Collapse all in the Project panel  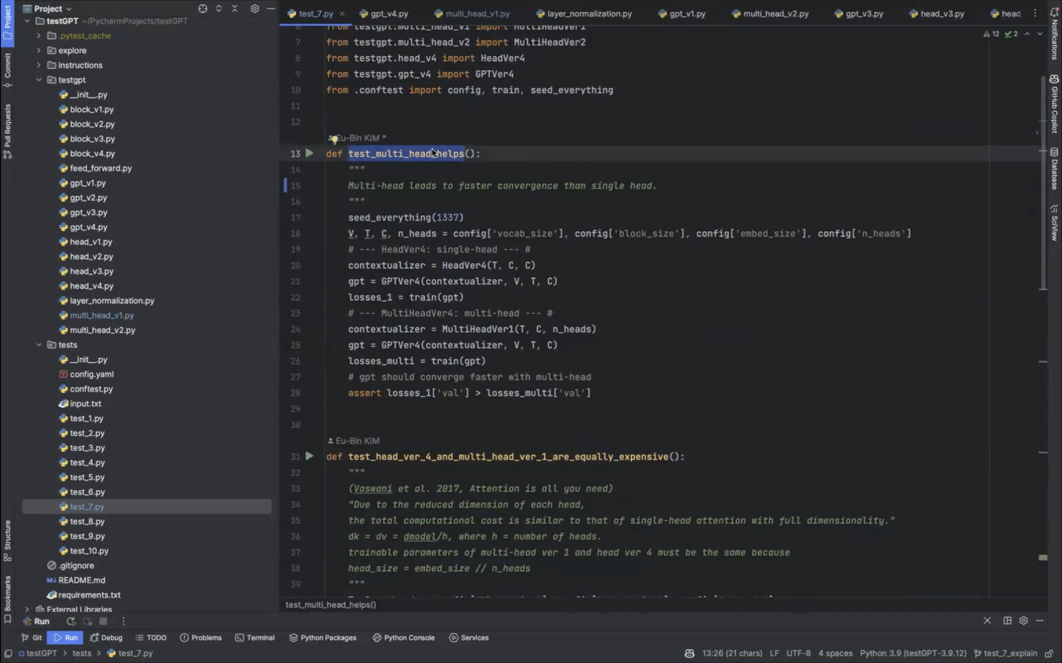[235, 9]
